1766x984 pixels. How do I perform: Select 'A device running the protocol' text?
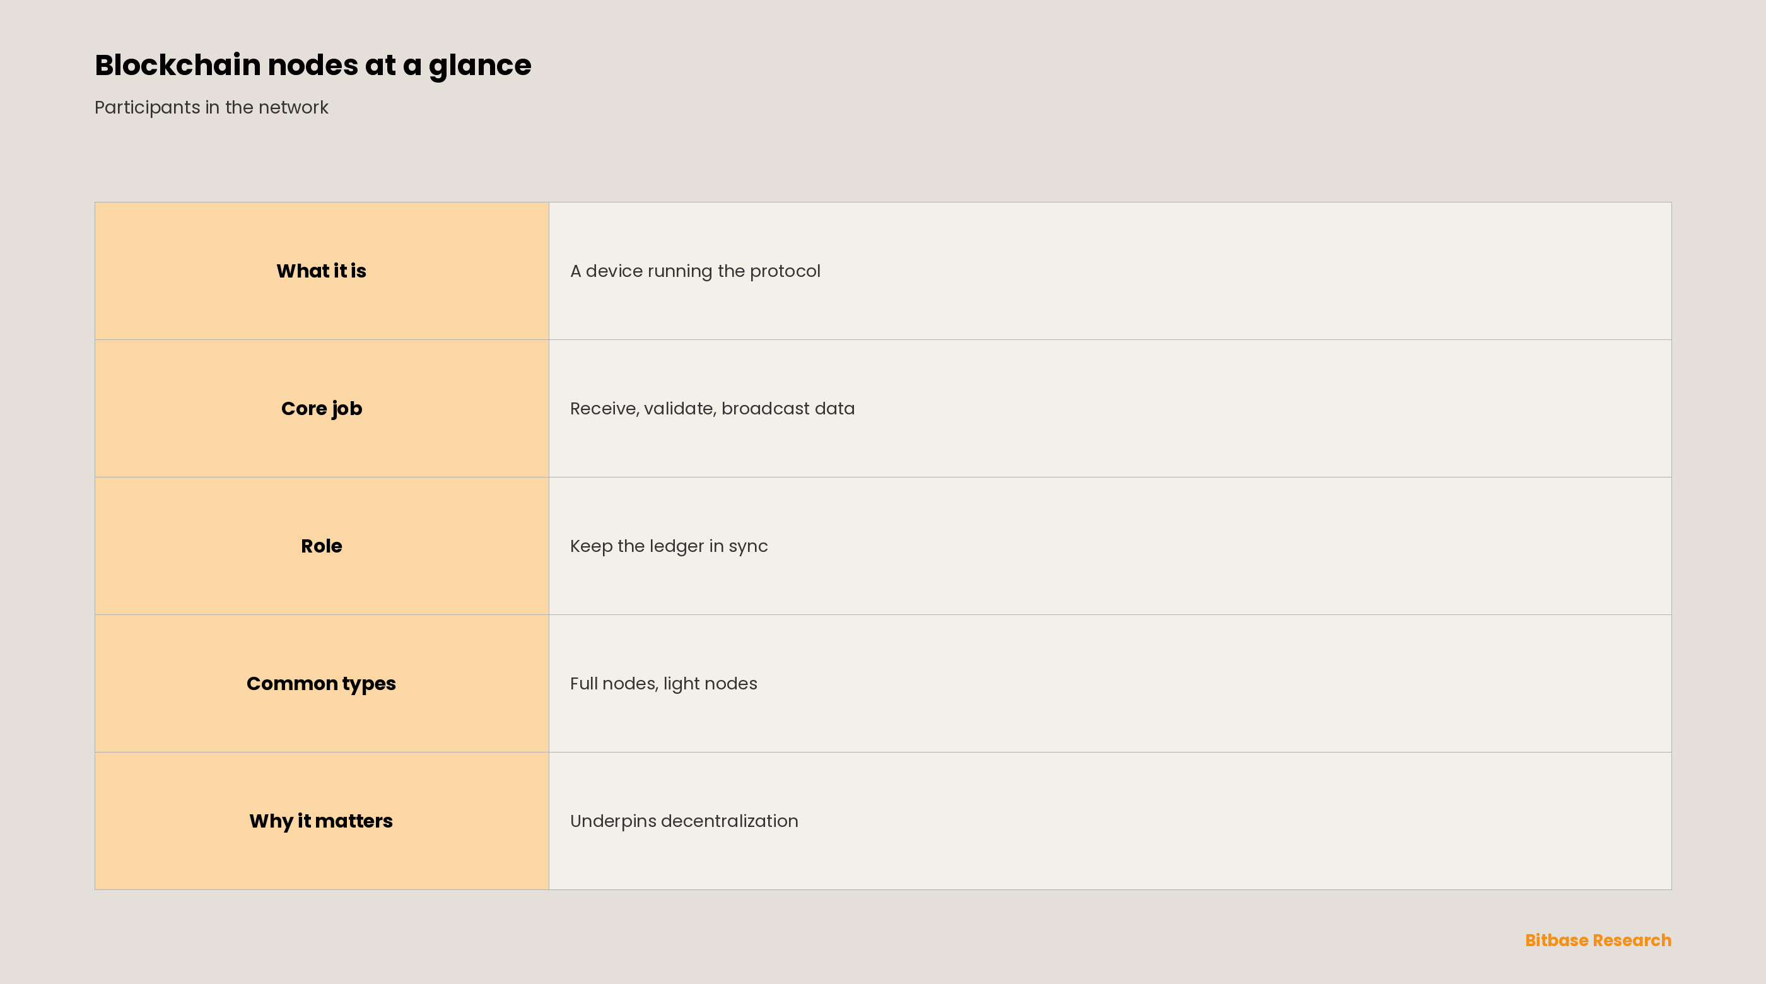point(695,271)
